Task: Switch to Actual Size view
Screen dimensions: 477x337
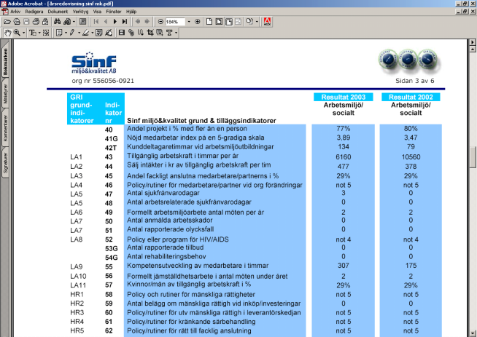Action: click(209, 22)
